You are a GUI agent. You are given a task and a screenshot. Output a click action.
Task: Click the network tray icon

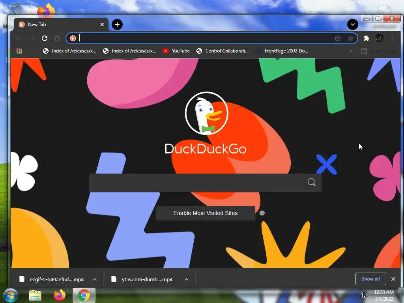click(x=364, y=295)
